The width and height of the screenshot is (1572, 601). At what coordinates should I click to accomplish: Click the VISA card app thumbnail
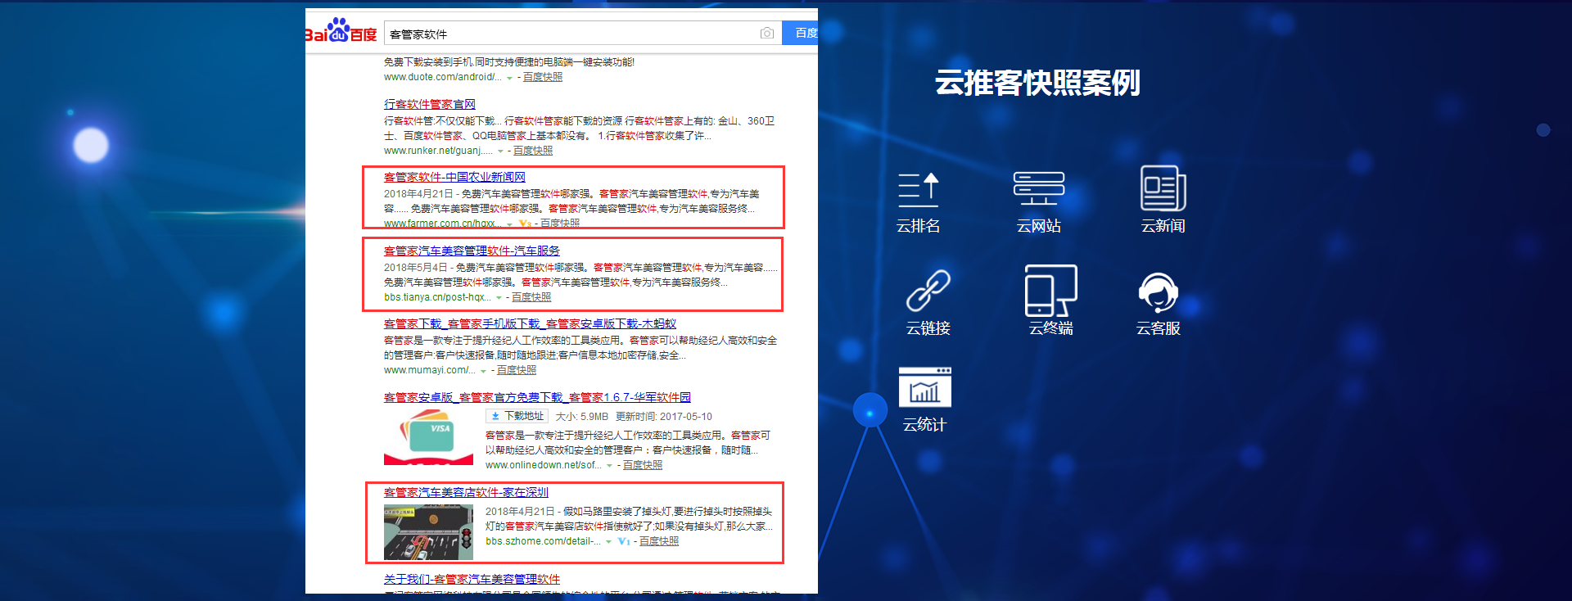point(428,437)
